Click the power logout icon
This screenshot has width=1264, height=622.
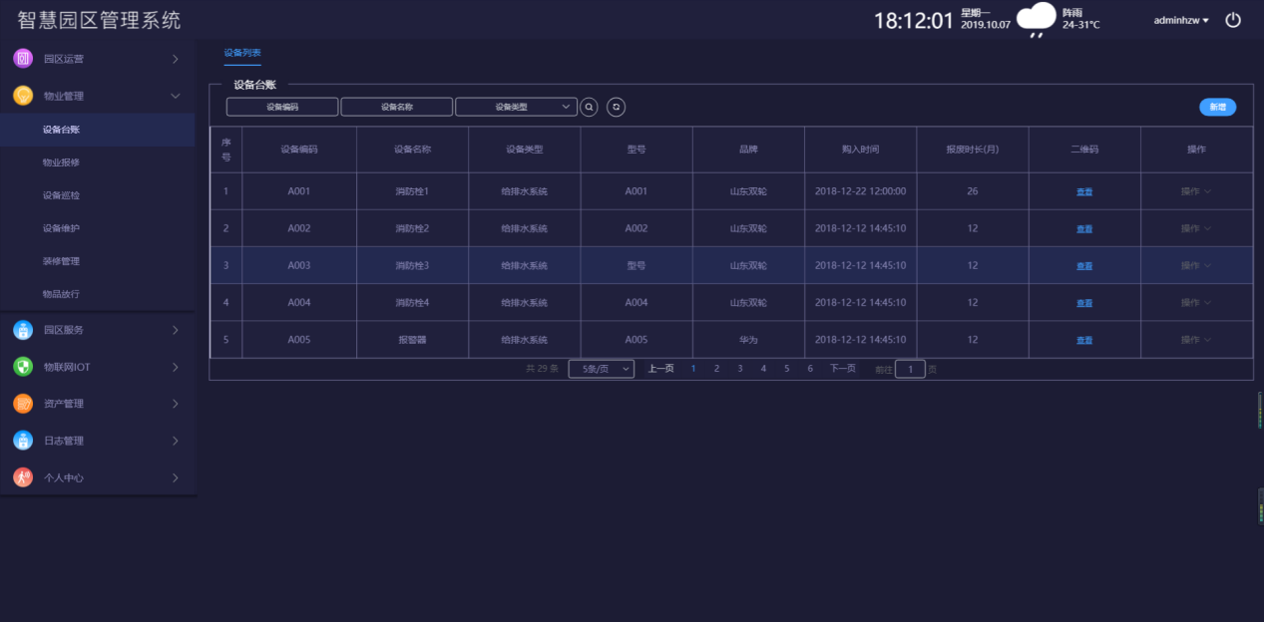click(1233, 20)
